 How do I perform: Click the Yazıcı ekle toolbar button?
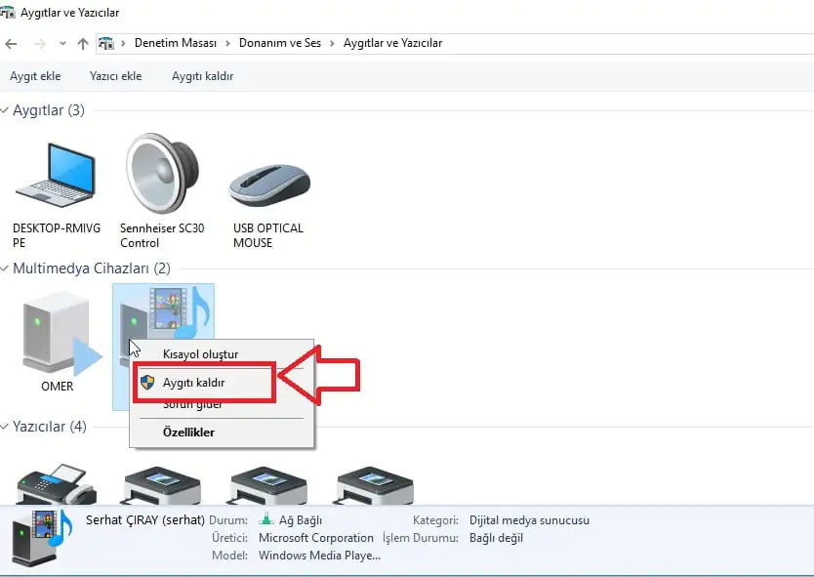(x=116, y=76)
